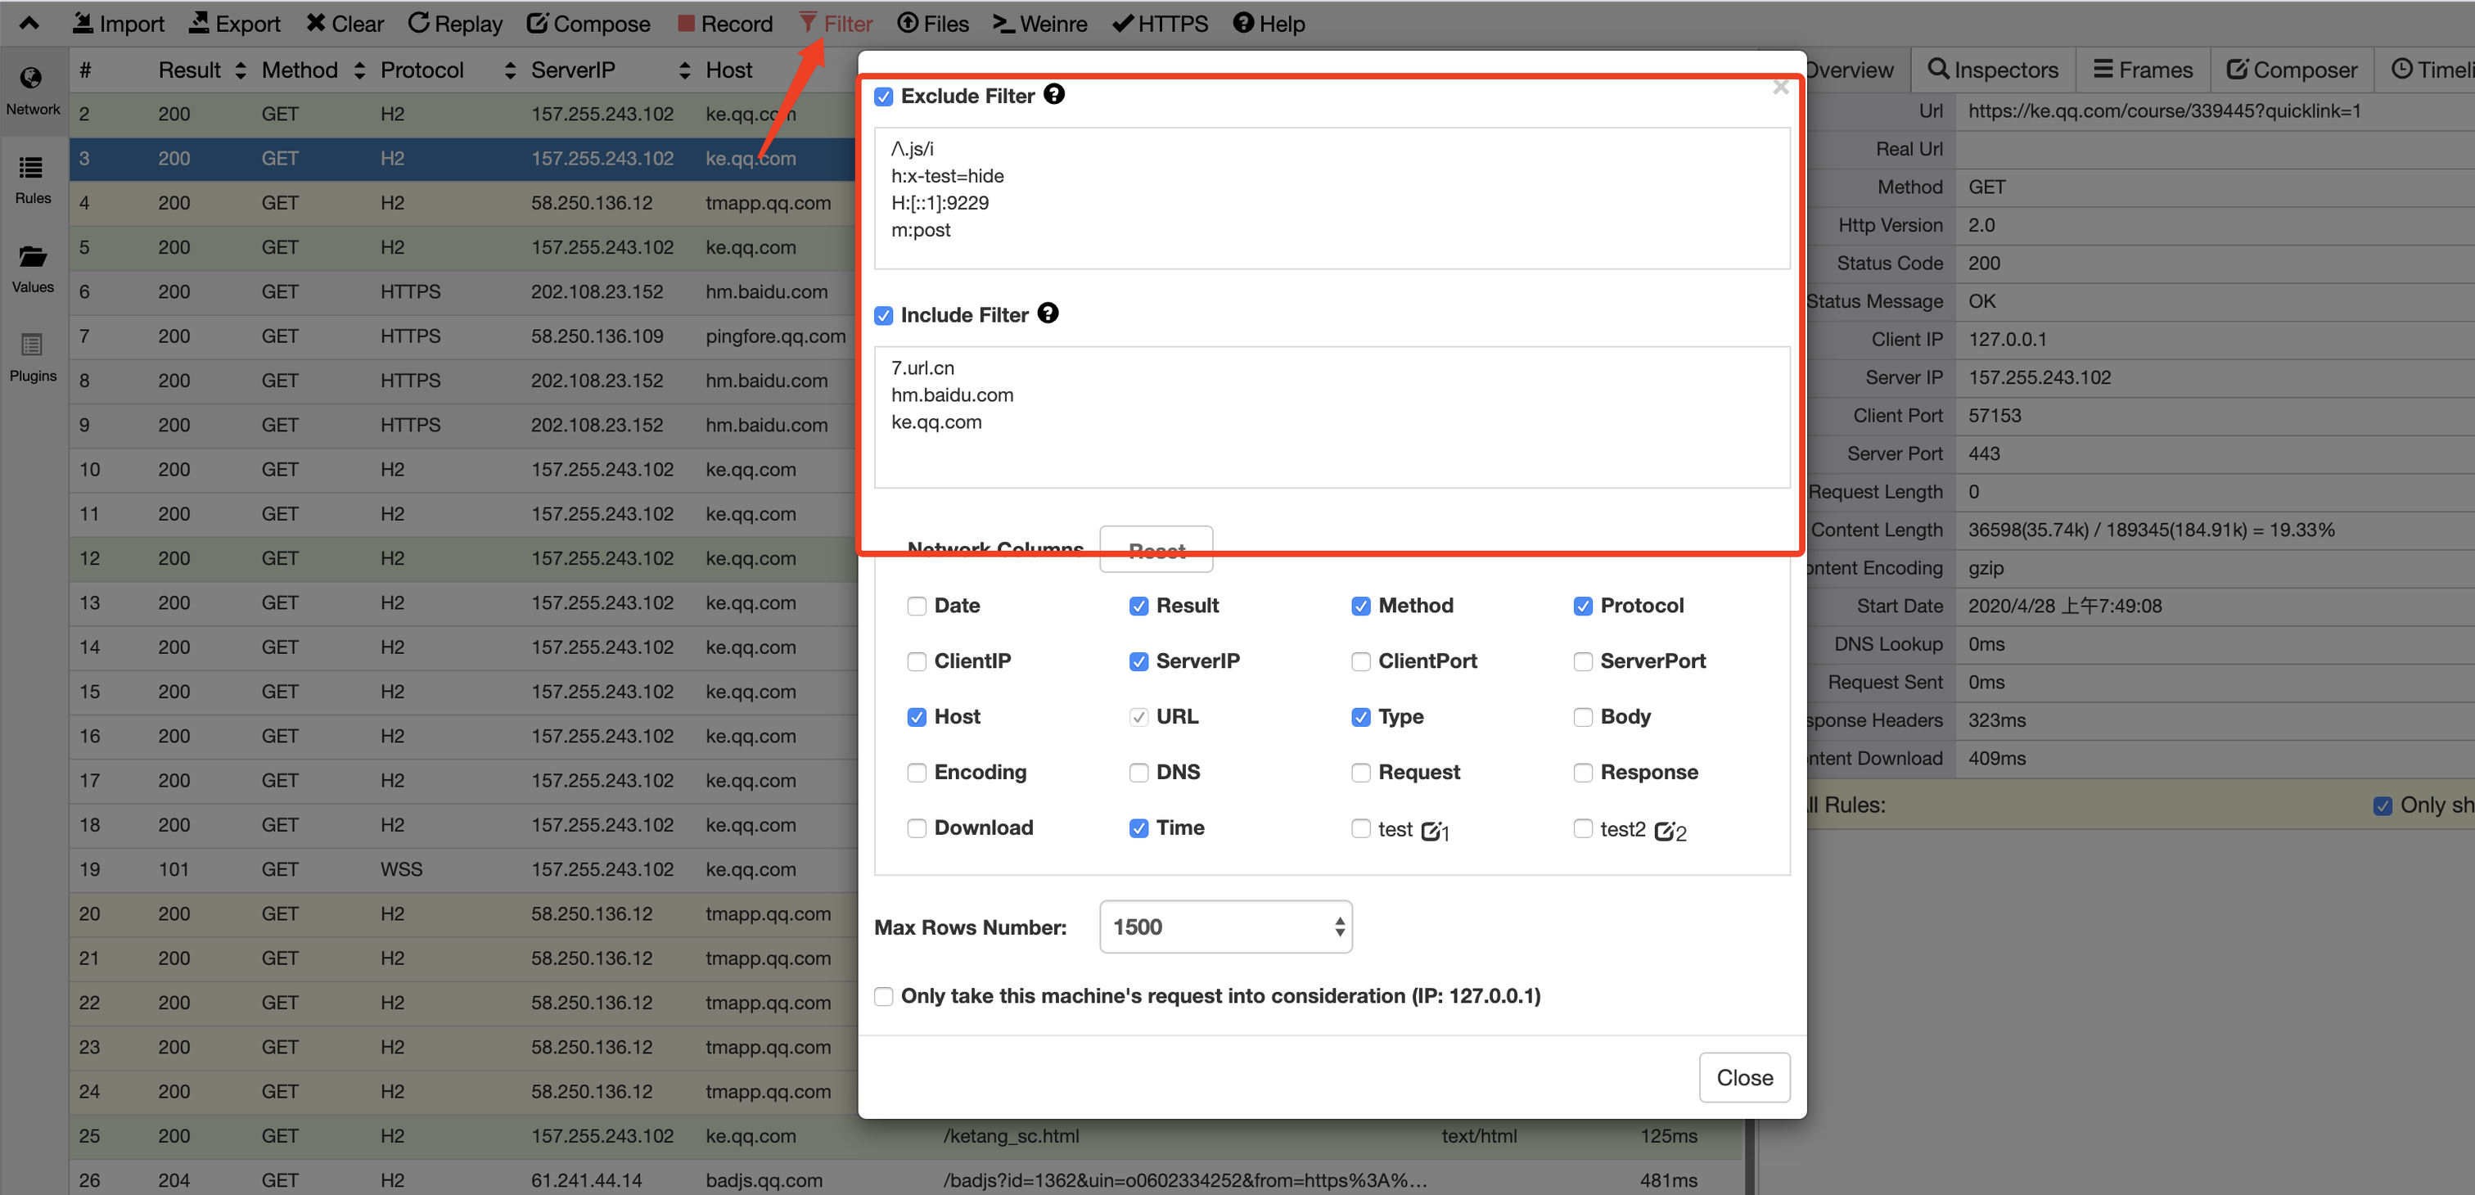Sort by ServerIP column arrows
This screenshot has height=1195, width=2475.
pyautogui.click(x=684, y=70)
